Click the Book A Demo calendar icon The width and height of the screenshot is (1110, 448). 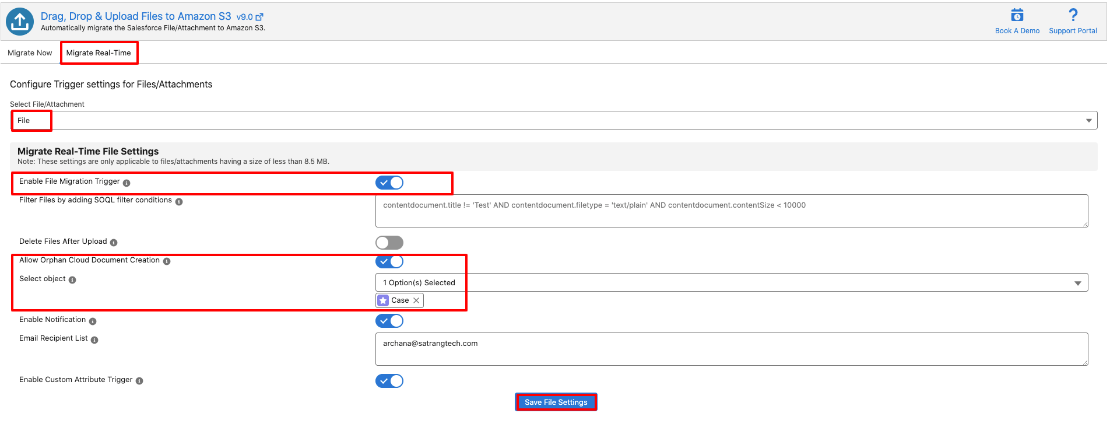click(1017, 15)
